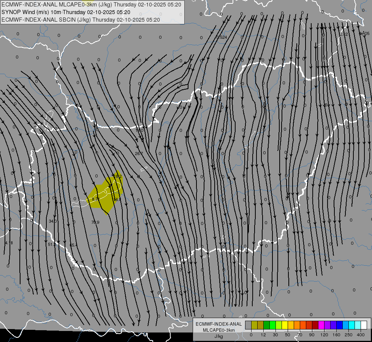Click the gray swatch in the MLCAPE legend

249,325
